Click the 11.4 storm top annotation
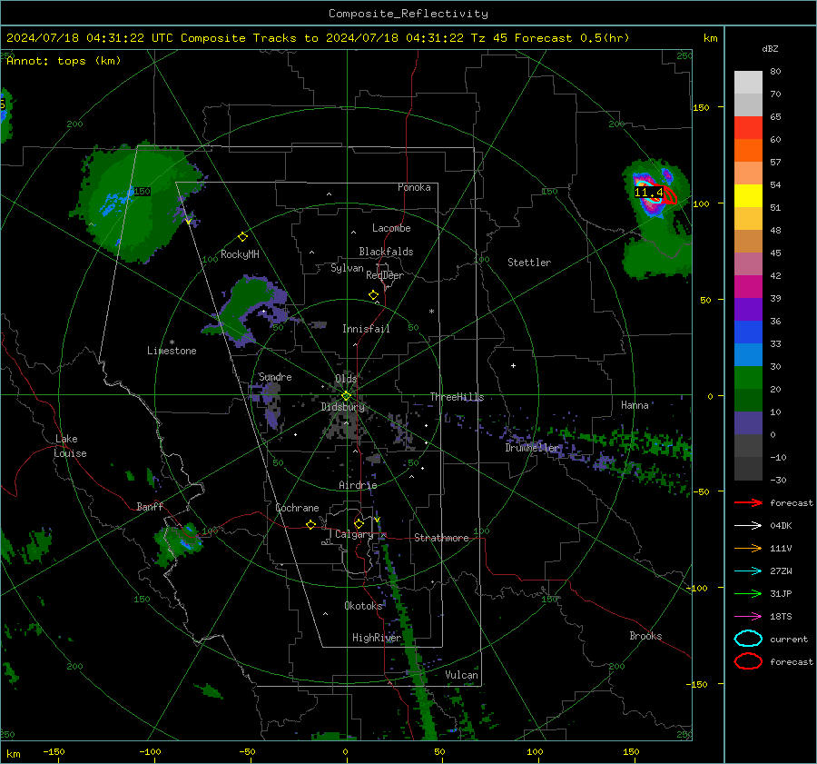 point(648,193)
